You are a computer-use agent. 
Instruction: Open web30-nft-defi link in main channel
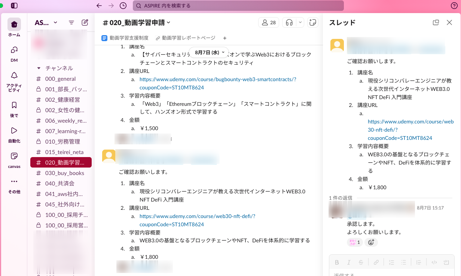coord(197,220)
